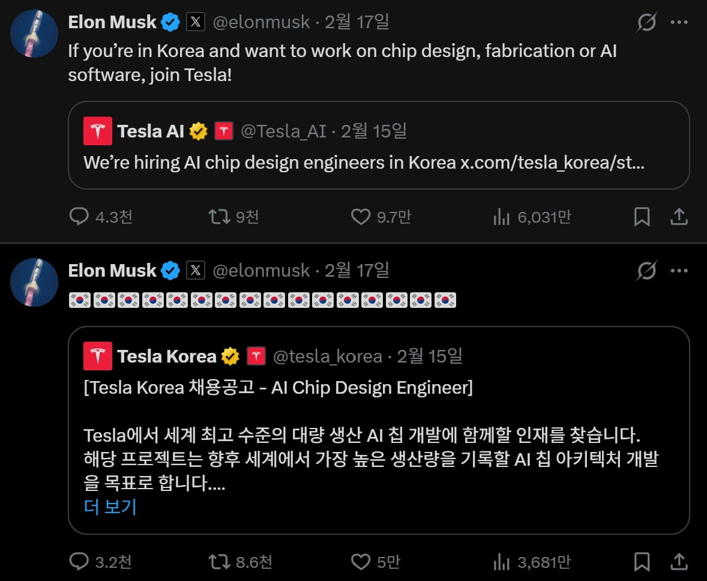Bookmark the Korean flags post
This screenshot has height=581, width=707.
(x=642, y=562)
